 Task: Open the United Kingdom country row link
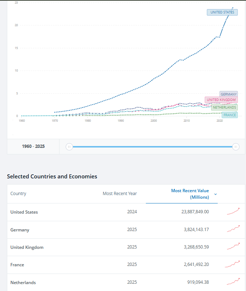click(27, 247)
